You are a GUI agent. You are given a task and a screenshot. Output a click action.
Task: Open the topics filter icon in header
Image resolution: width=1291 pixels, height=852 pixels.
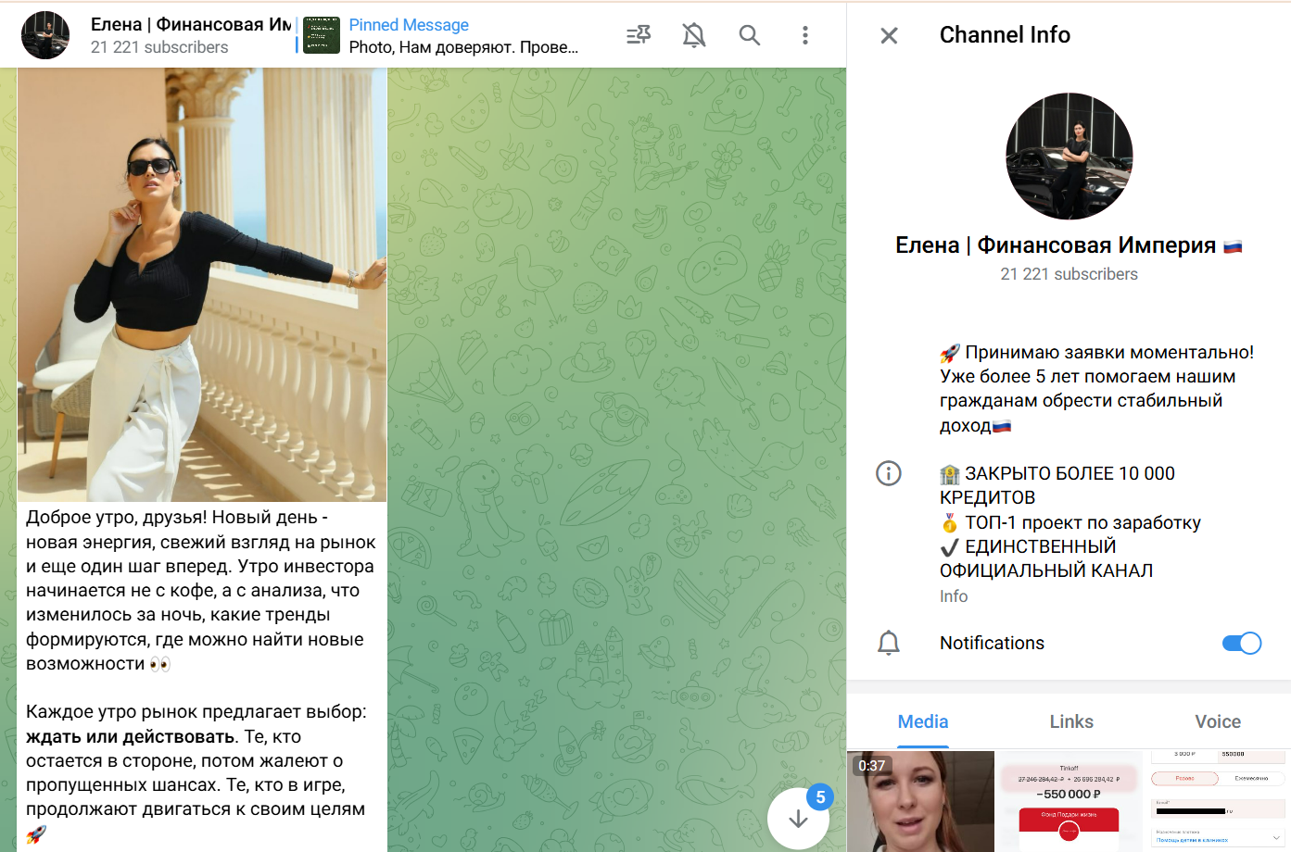coord(638,34)
